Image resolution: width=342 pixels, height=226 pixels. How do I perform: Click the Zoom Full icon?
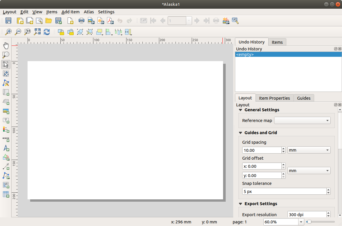37,32
